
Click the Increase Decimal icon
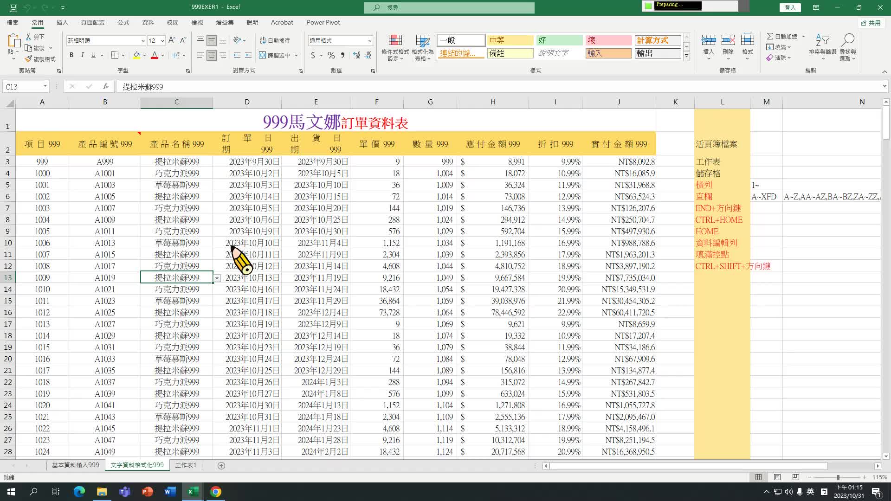[356, 55]
